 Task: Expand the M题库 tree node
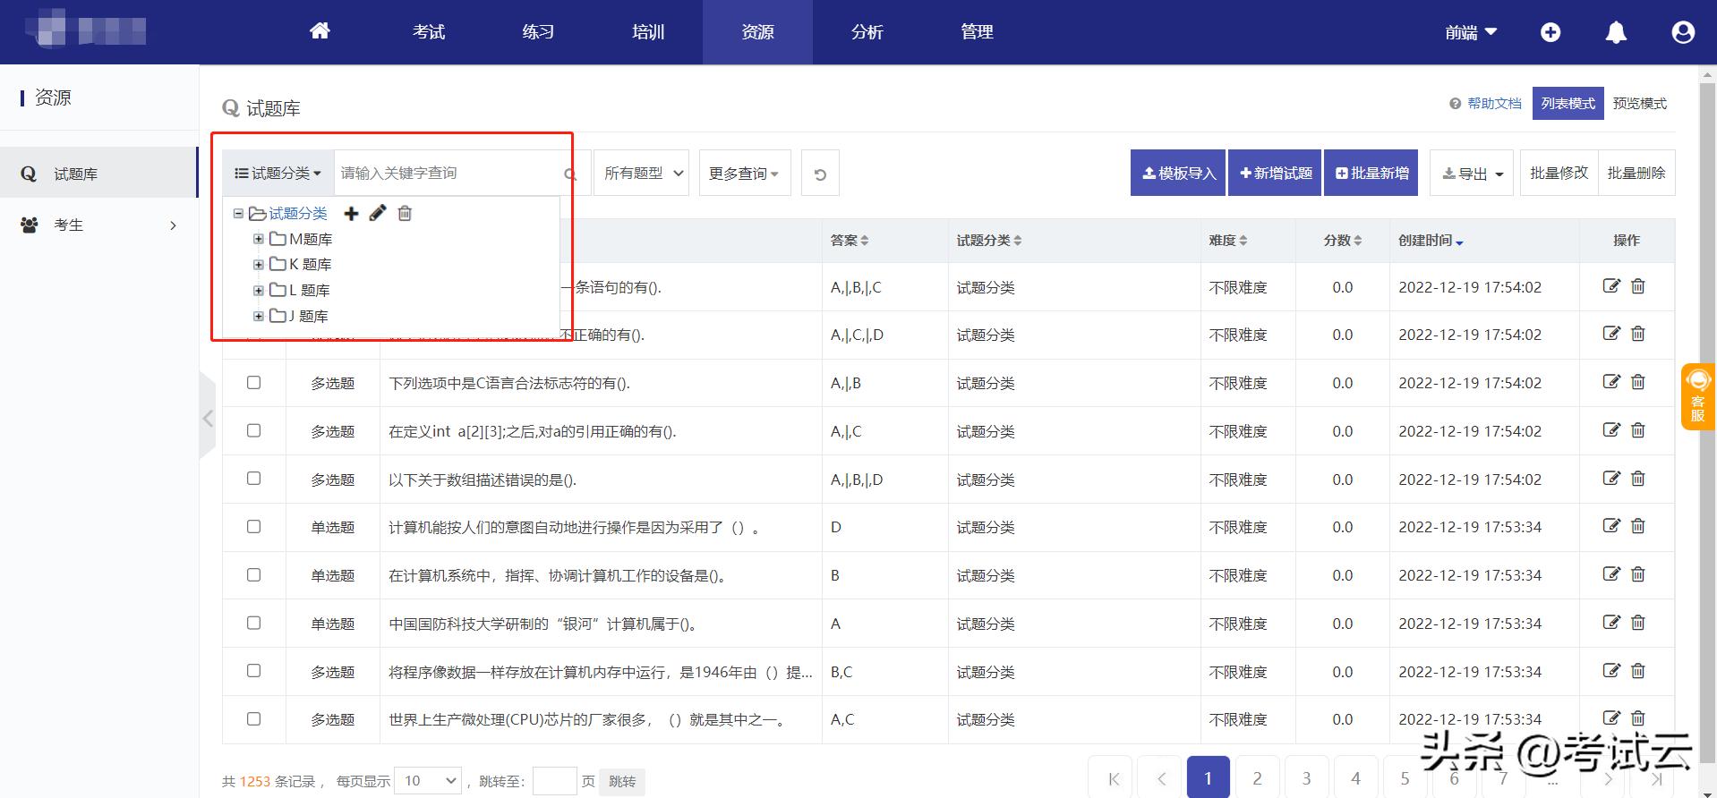coord(259,239)
